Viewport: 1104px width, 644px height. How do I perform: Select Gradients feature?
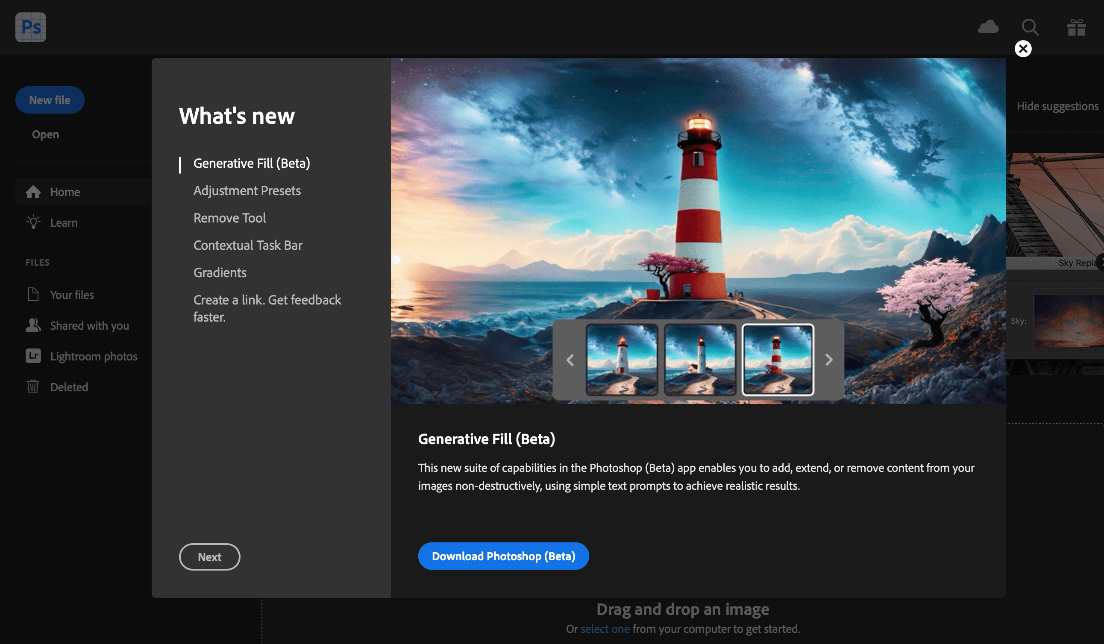click(220, 273)
